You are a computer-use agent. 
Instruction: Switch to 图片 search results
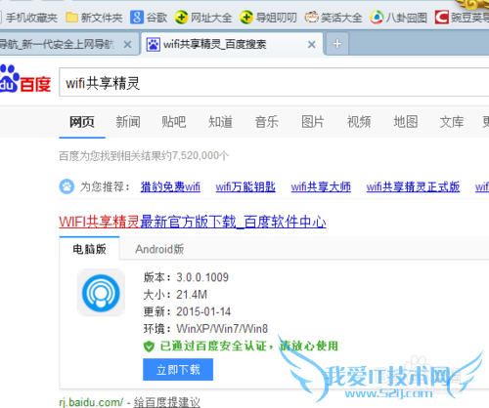pyautogui.click(x=313, y=122)
